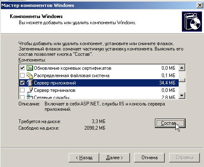Click the 3,3 МБ required space value

tap(99, 121)
